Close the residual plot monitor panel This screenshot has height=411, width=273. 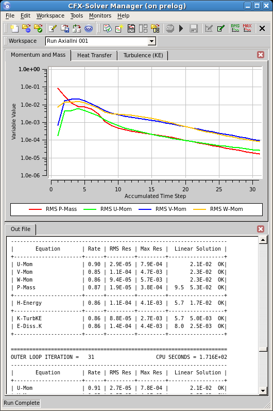261,55
